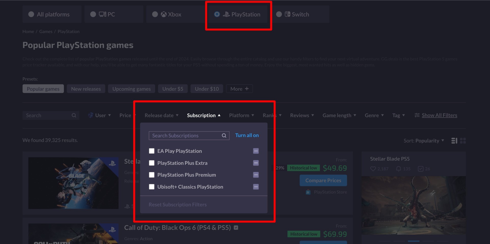Open the Call of Duty cover thumbnail
This screenshot has height=244, width=490.
click(73, 234)
